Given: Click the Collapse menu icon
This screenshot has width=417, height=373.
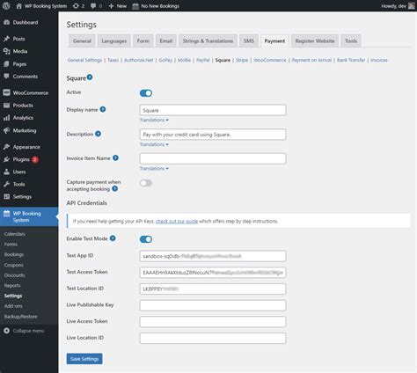Looking at the screenshot, I should click(x=6, y=331).
